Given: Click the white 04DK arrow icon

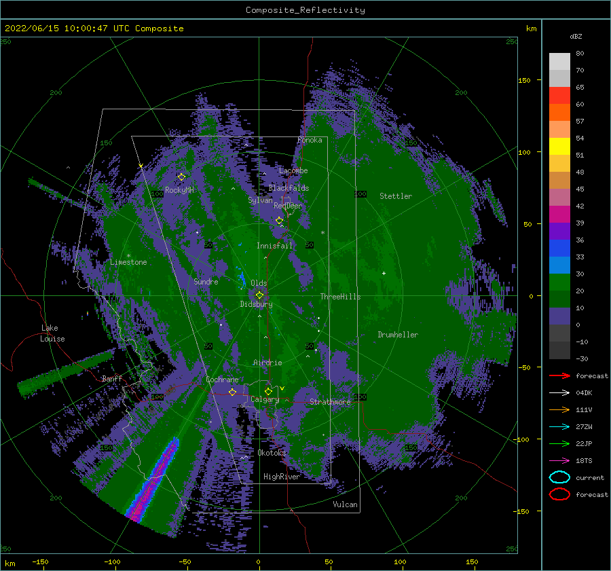Looking at the screenshot, I should coord(559,392).
